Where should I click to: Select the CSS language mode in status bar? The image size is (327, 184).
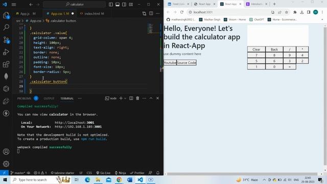click(89, 173)
